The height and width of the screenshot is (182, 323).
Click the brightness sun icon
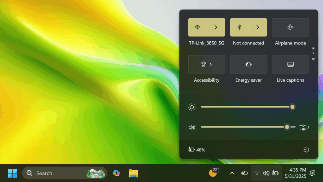pos(192,107)
